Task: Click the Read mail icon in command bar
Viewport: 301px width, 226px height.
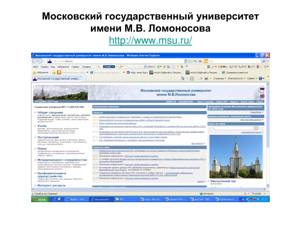Action: (x=200, y=78)
